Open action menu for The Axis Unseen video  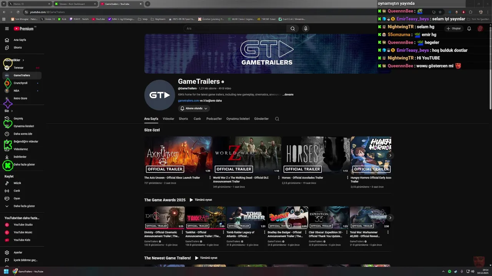(x=210, y=178)
